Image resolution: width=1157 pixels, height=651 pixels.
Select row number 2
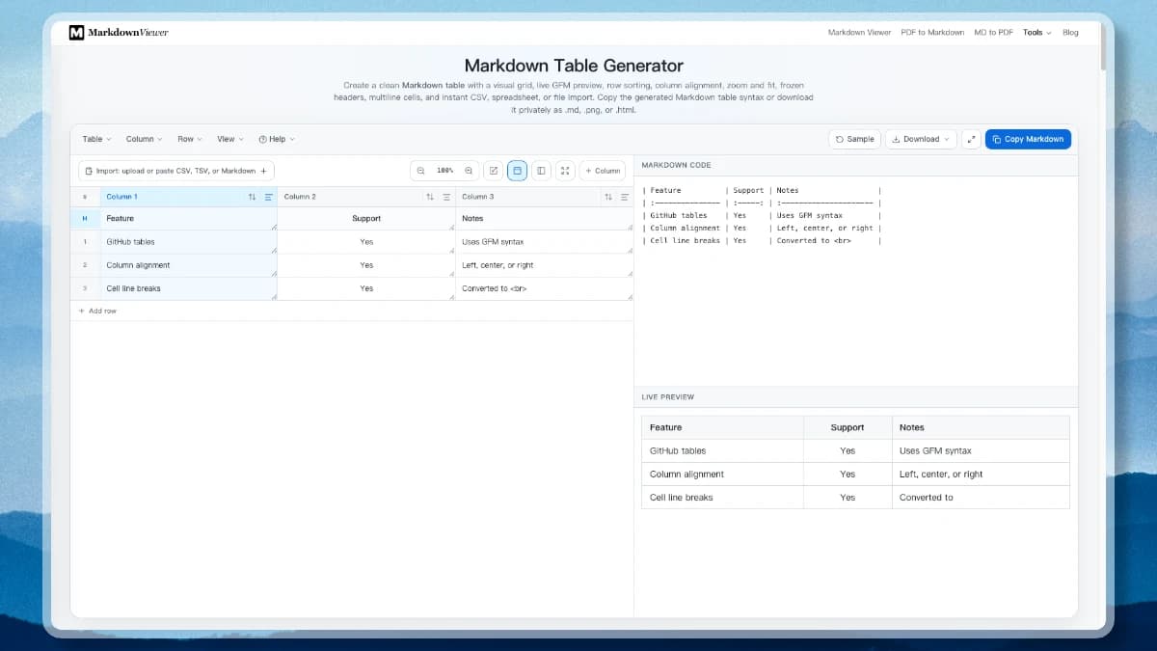point(85,265)
